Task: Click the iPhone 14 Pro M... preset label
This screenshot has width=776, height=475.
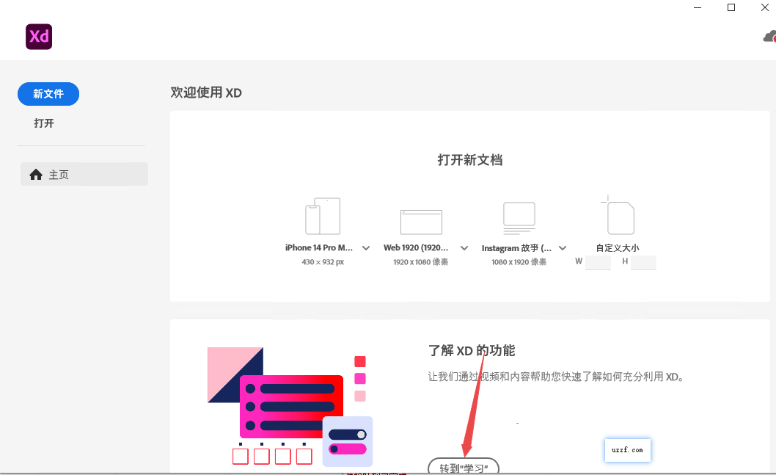Action: 319,248
